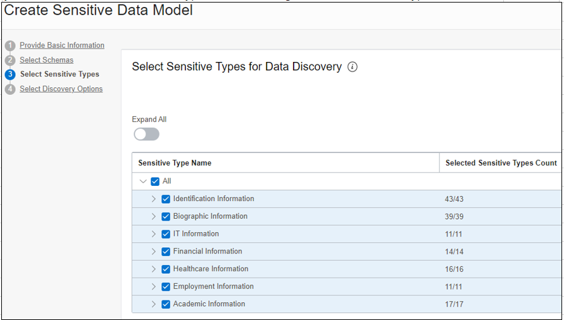Expand the Financial Information category
564x320 pixels.
click(x=153, y=252)
